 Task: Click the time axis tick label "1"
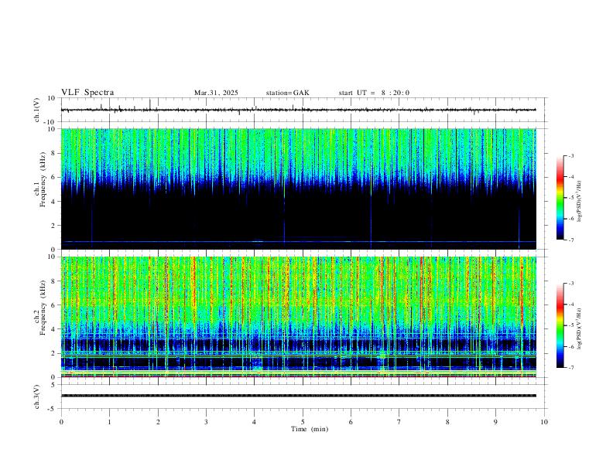coord(109,422)
